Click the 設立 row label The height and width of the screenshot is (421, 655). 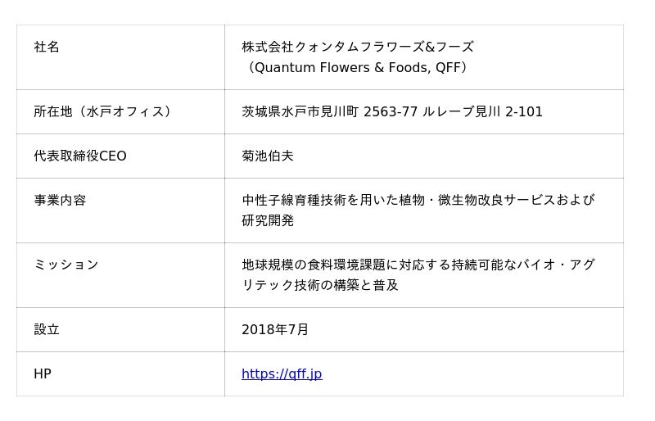point(47,330)
